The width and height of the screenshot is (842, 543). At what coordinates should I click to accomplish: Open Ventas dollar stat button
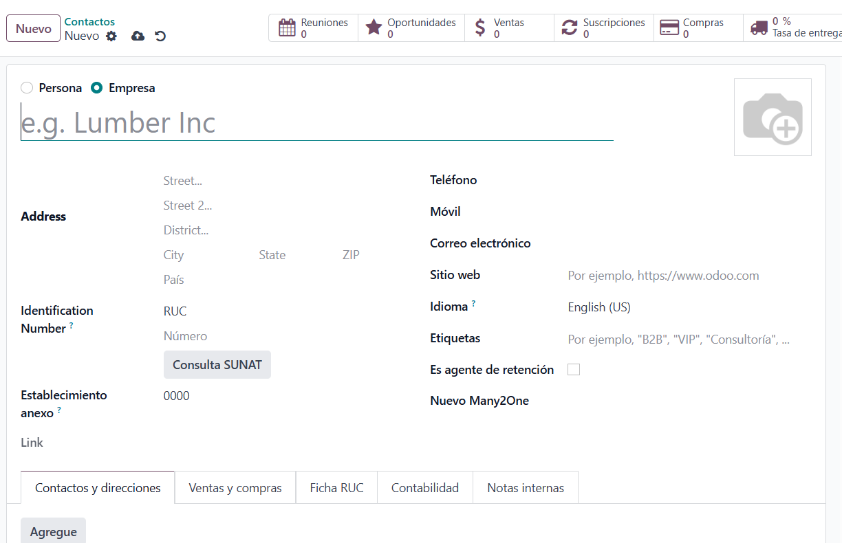[509, 28]
